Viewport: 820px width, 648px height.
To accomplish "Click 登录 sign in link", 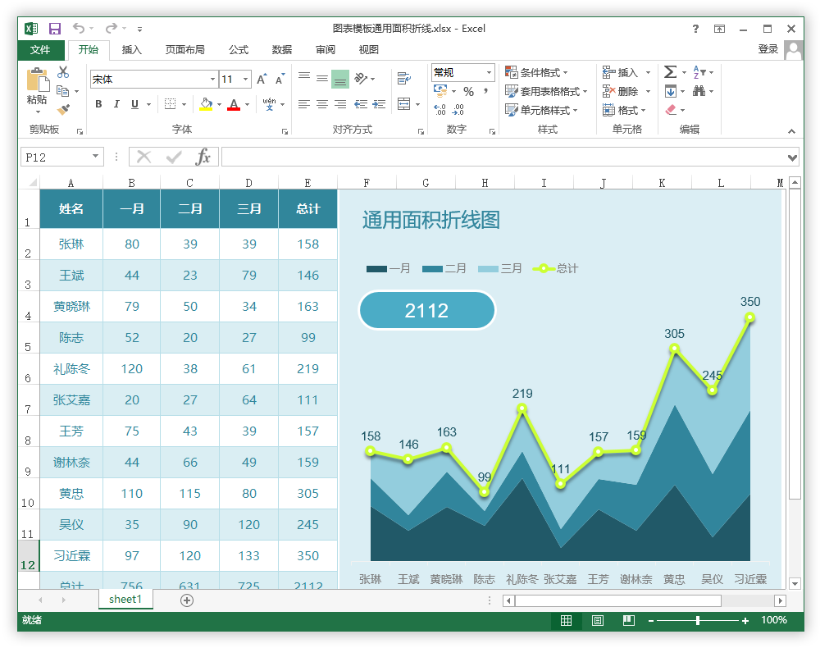I will pyautogui.click(x=768, y=49).
